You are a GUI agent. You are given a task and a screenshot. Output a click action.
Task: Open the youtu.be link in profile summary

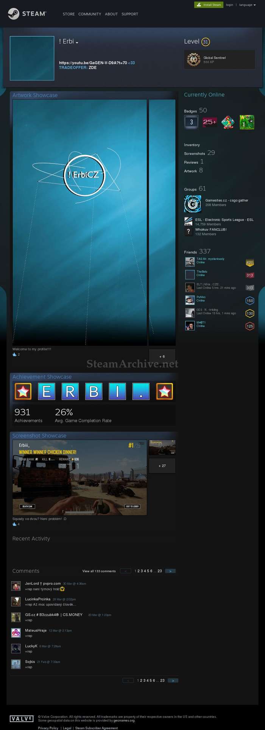(93, 63)
